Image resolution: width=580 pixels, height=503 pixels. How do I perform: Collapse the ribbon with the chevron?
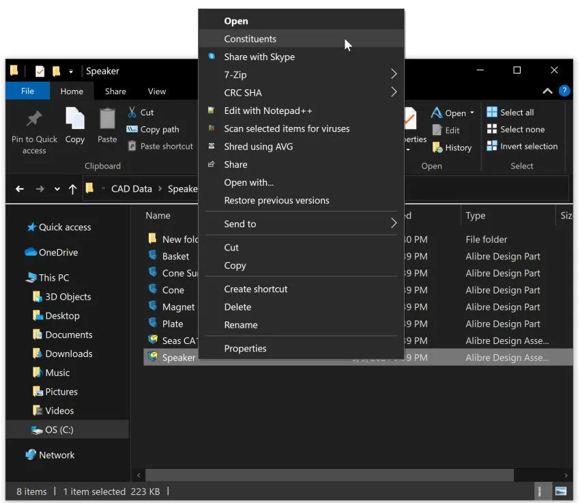(547, 91)
